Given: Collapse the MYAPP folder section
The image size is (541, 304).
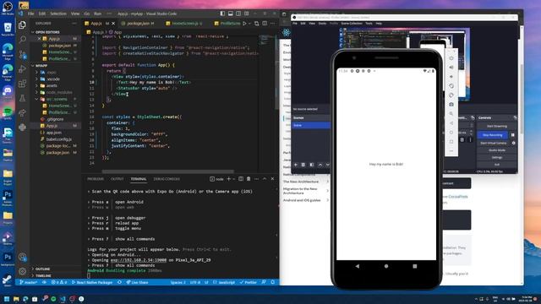Looking at the screenshot, I should pos(41,66).
